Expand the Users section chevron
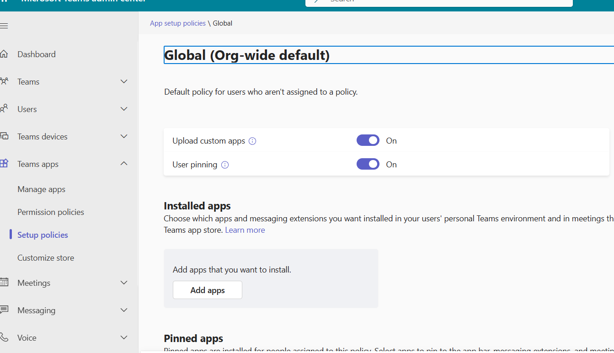This screenshot has width=614, height=353. [123, 108]
